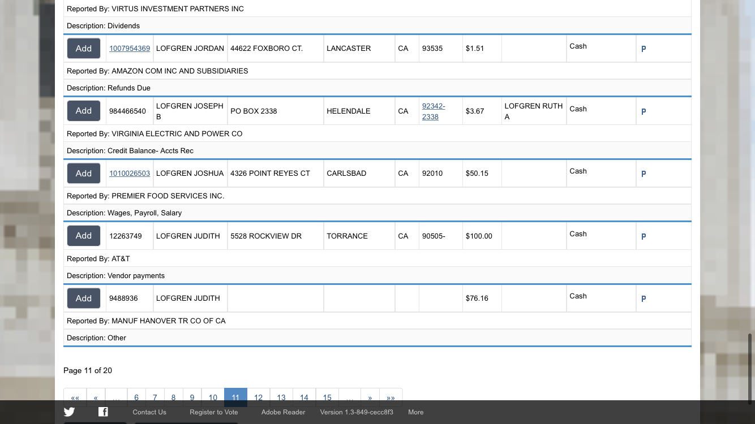
Task: Open the Contact Us footer link
Action: click(149, 412)
